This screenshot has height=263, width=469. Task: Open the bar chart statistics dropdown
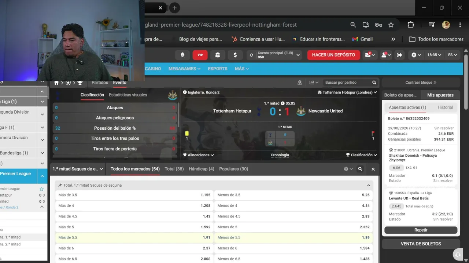tap(314, 83)
